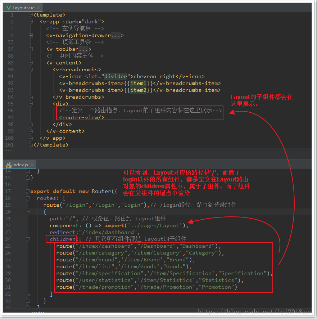Click the router-view tag on line 97
The width and height of the screenshot is (317, 319).
point(82,117)
